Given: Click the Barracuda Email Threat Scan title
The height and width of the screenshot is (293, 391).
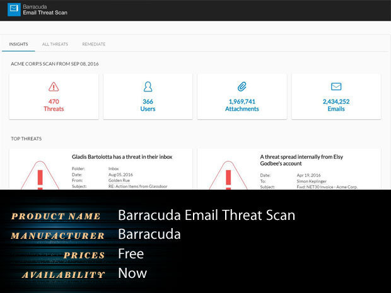Looking at the screenshot, I should click(x=45, y=9).
